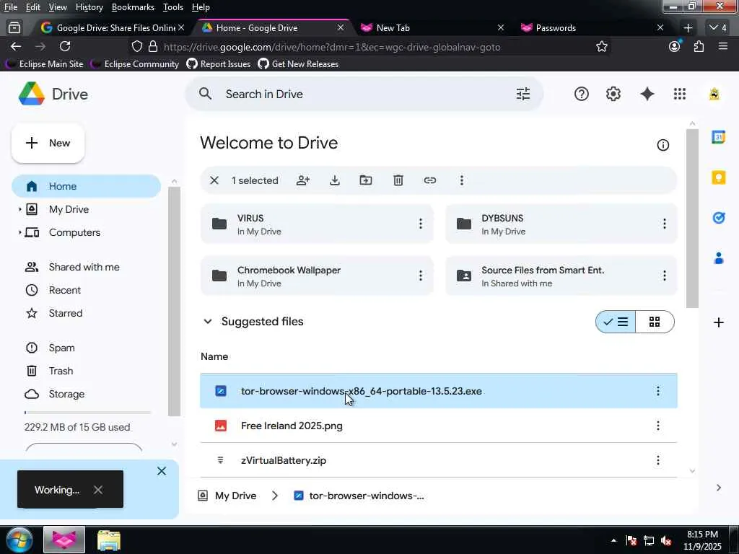This screenshot has height=554, width=739.
Task: Click the main content vertical scrollbar
Action: pyautogui.click(x=692, y=219)
